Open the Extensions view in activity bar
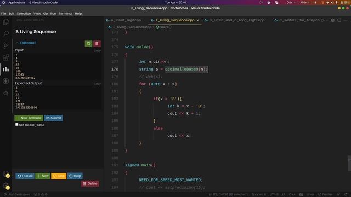The image size is (351, 197). pyautogui.click(x=6, y=57)
